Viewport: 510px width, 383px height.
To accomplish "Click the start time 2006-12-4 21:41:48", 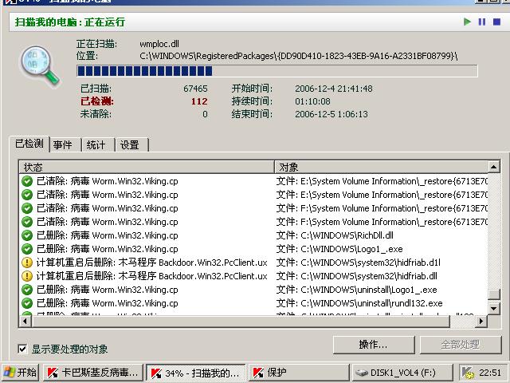I will (334, 89).
